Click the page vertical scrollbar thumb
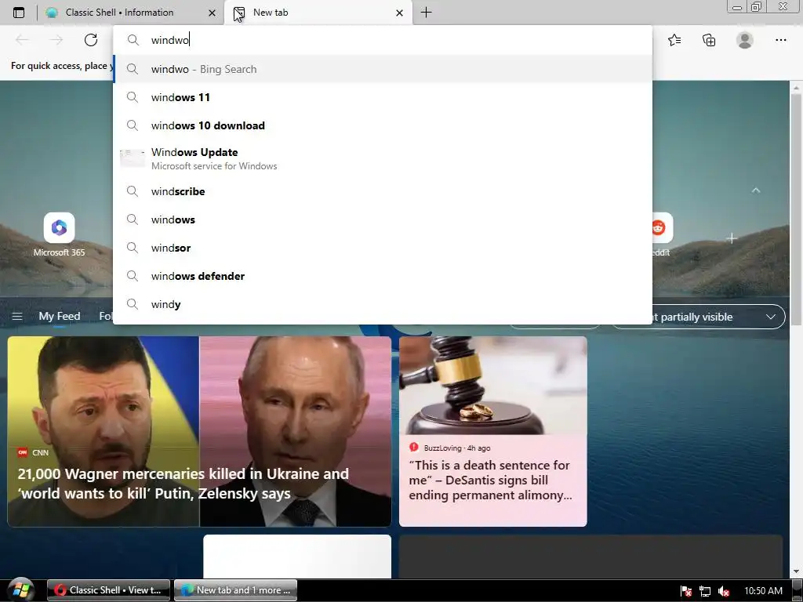803x602 pixels. pos(796,209)
